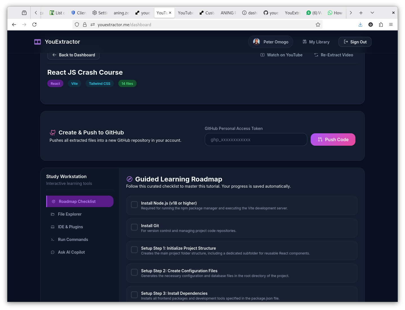Open the Firefox View icon at tab bar start

click(24, 13)
